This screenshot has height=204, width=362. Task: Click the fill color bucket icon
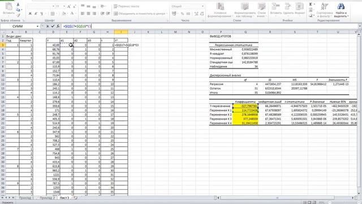click(x=64, y=14)
